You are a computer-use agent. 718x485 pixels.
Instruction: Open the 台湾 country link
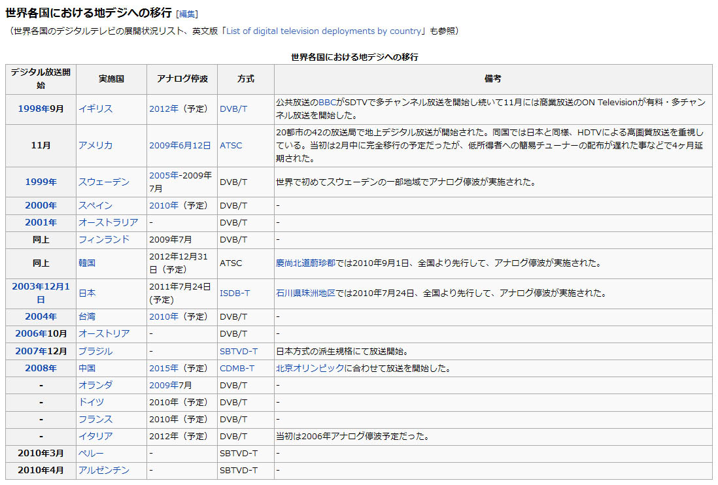click(87, 316)
